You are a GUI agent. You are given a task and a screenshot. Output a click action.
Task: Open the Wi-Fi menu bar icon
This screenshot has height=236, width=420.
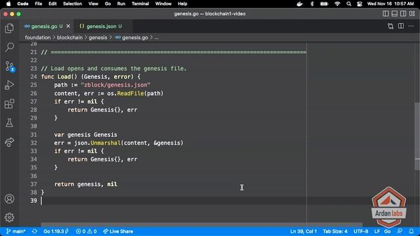tap(337, 4)
